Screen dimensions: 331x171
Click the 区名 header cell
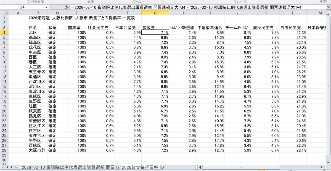38,28
